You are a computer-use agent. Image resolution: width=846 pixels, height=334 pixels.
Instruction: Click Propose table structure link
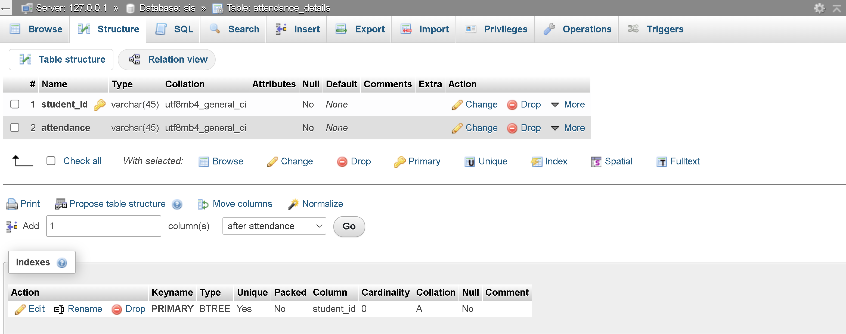117,204
